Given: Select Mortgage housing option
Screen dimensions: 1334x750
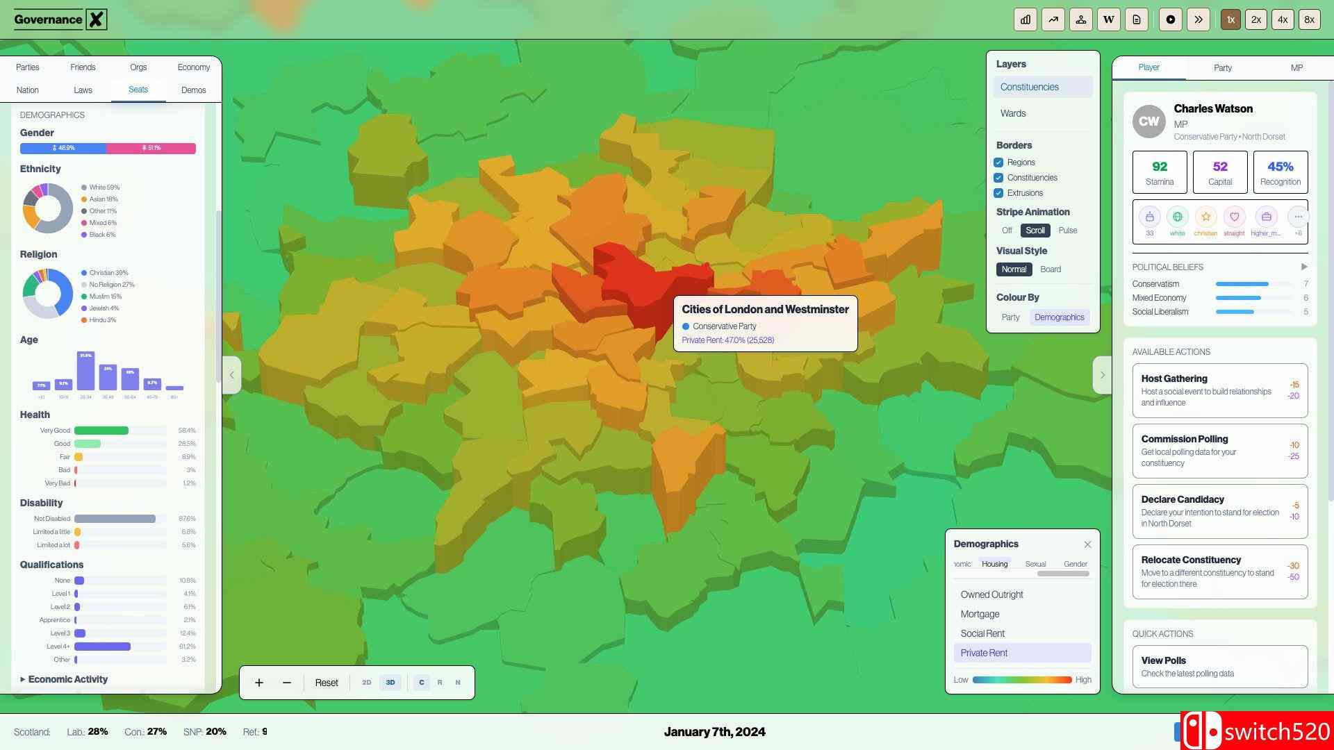Looking at the screenshot, I should (x=1022, y=614).
